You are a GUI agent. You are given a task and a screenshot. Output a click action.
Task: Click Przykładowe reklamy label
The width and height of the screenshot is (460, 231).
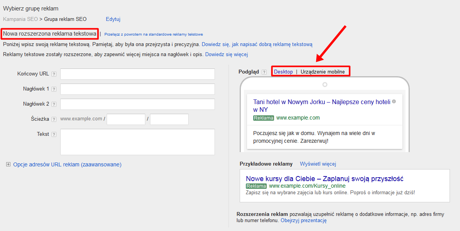tap(266, 164)
